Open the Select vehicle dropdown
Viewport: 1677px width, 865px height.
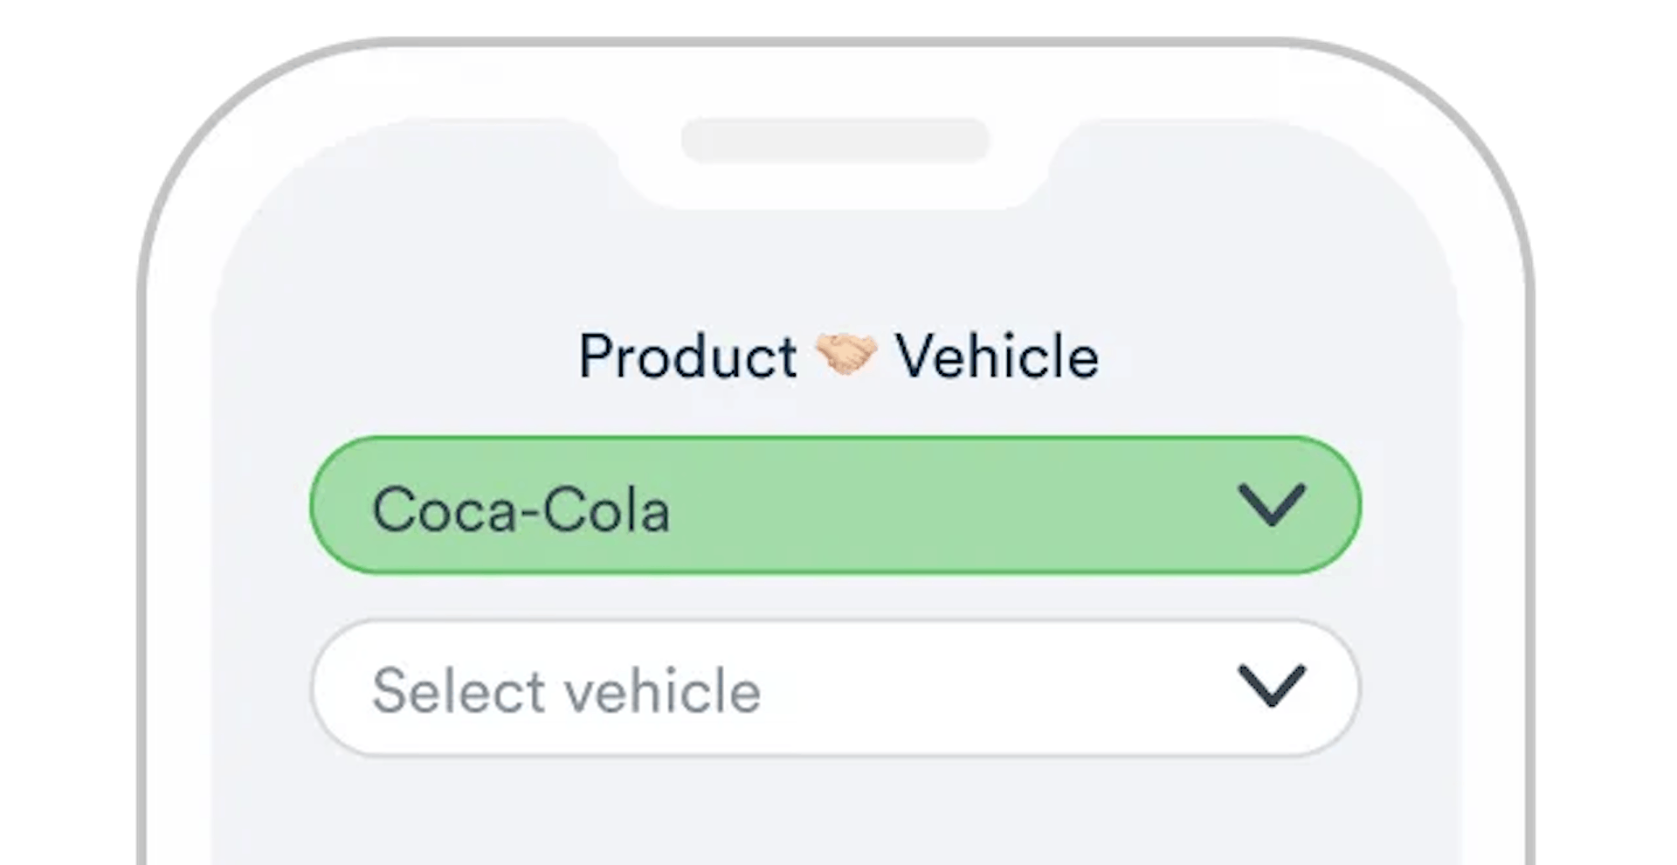(x=835, y=688)
